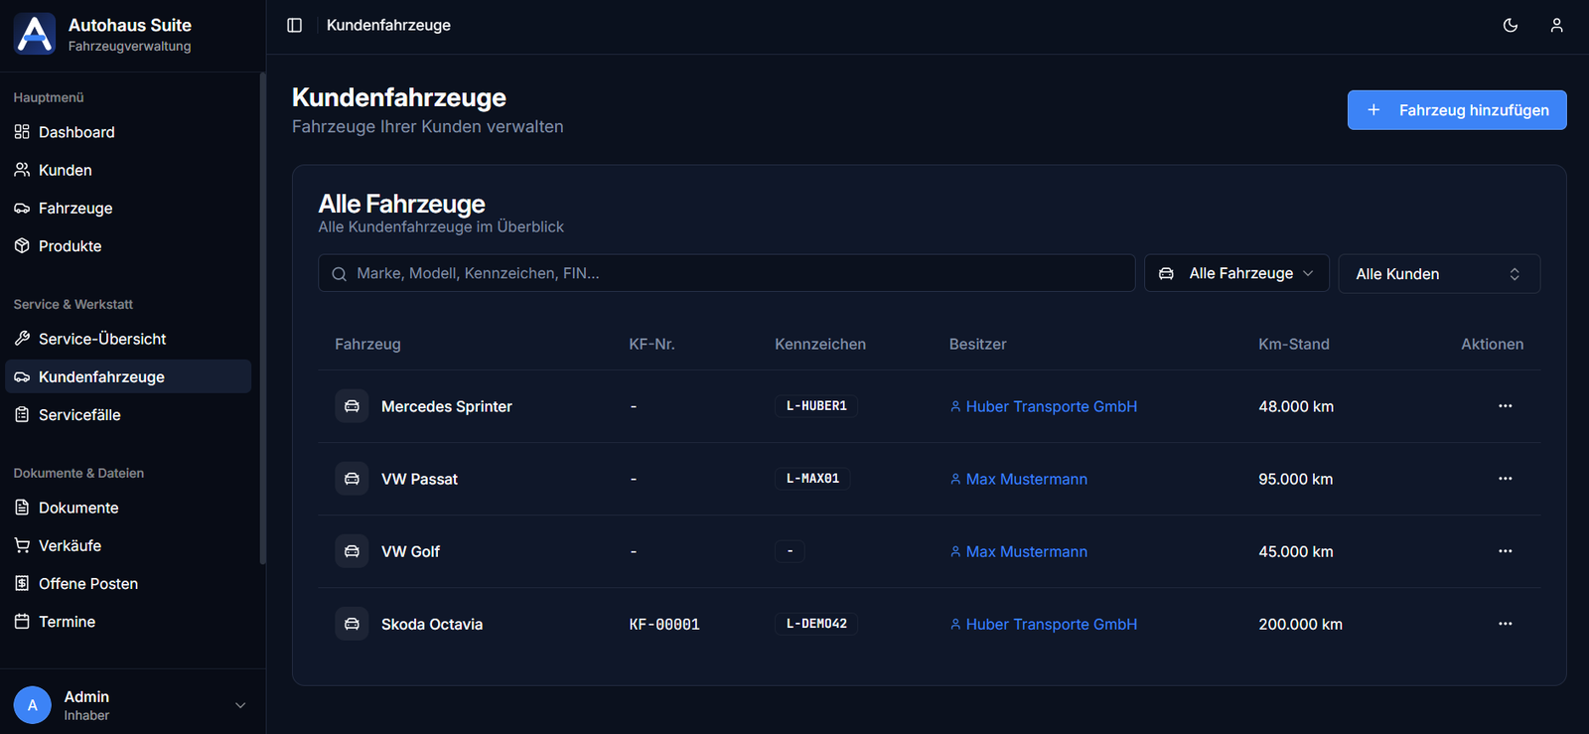This screenshot has width=1589, height=734.
Task: Open Servicefälle from the sidebar
Action: click(79, 415)
